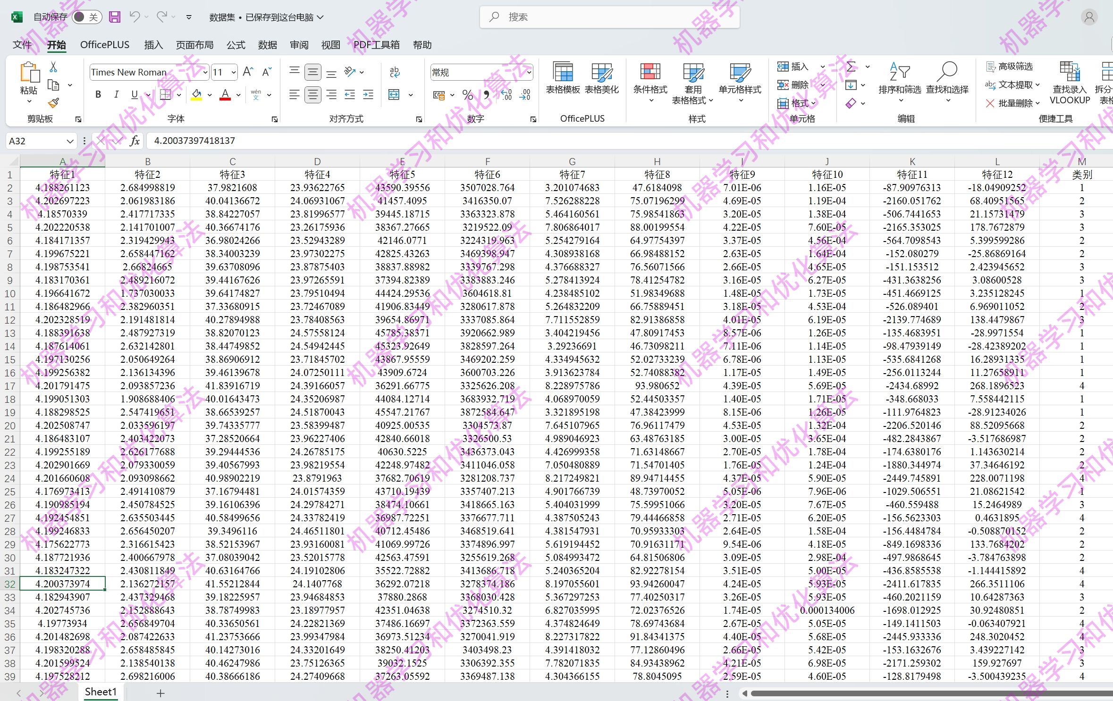Click the 批量删除 button
This screenshot has height=701, width=1113.
(1015, 103)
